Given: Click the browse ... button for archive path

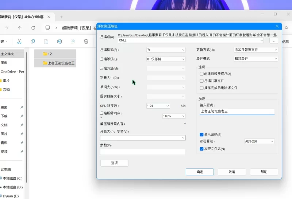Looking at the screenshot, I should (273, 41).
